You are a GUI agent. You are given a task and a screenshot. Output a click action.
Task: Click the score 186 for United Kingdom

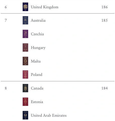tap(104, 7)
